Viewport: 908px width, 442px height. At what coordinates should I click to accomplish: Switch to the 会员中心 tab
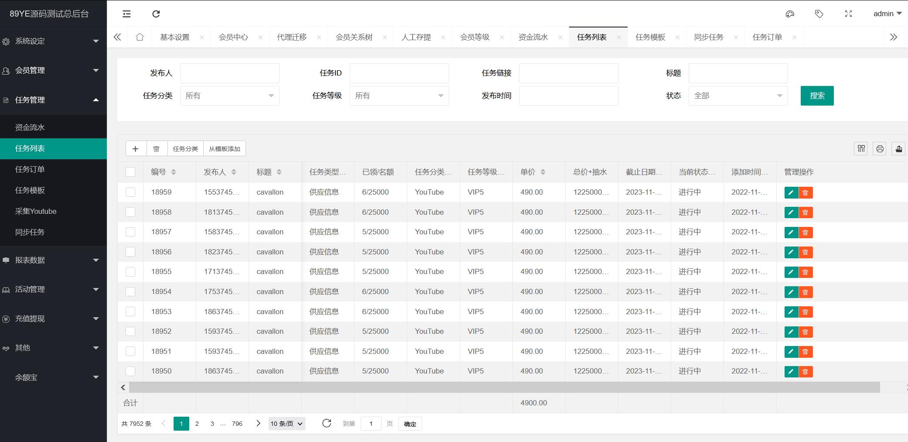pyautogui.click(x=233, y=38)
